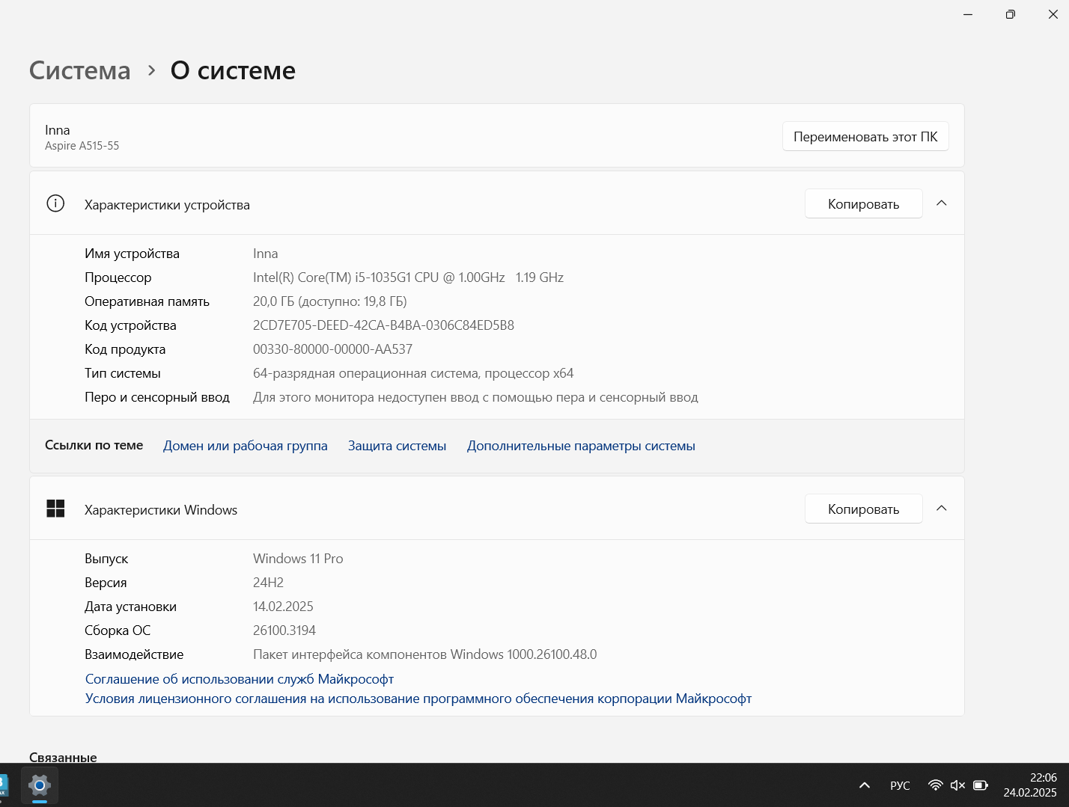The width and height of the screenshot is (1069, 807).
Task: Click Переименовать этот ПК button
Action: click(865, 137)
